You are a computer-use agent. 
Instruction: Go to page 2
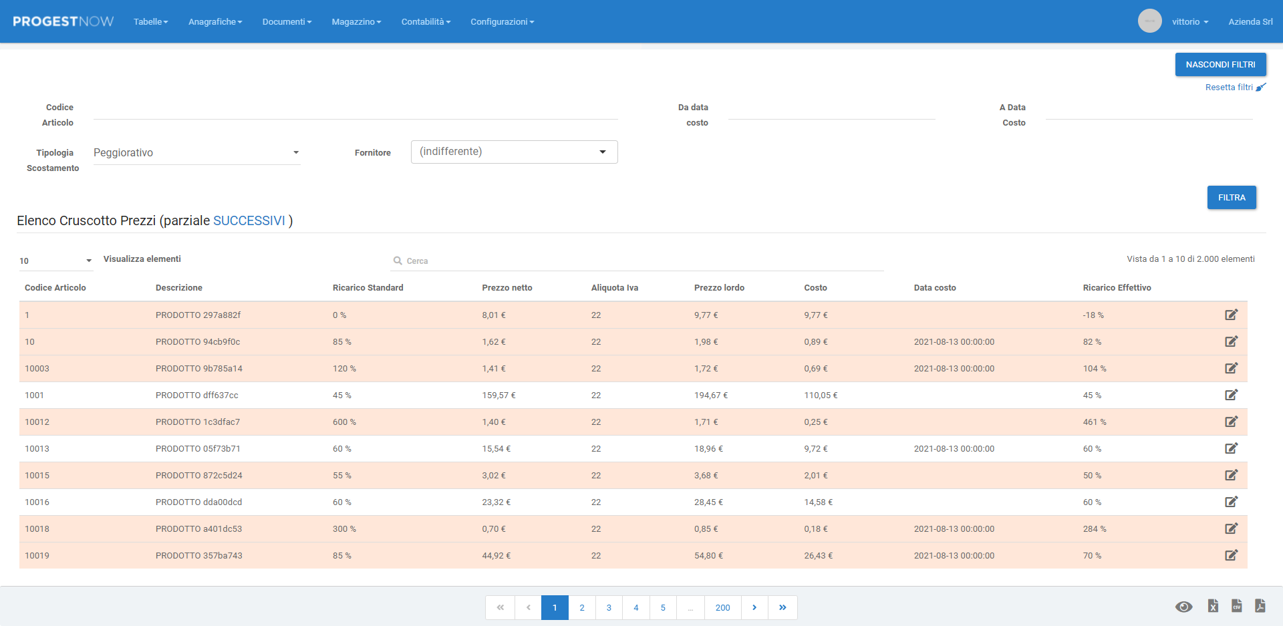click(x=582, y=607)
